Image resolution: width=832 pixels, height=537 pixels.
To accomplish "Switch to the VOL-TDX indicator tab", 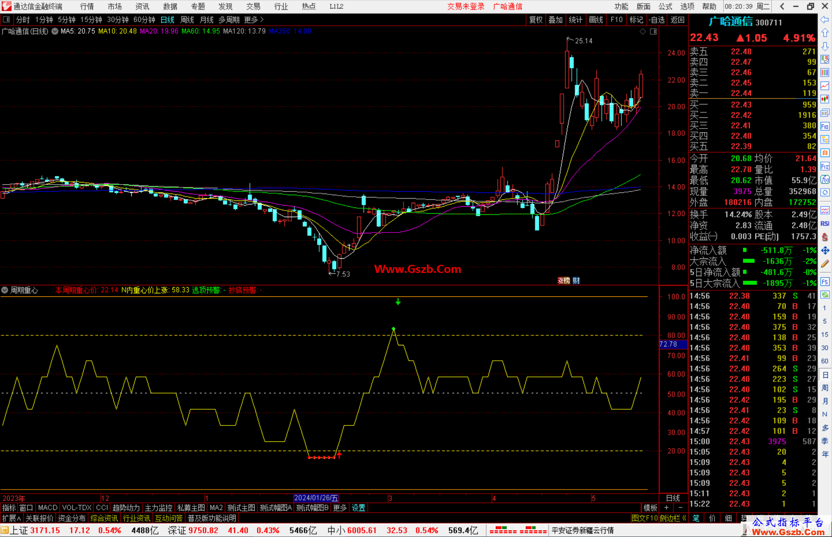I will coord(77,508).
